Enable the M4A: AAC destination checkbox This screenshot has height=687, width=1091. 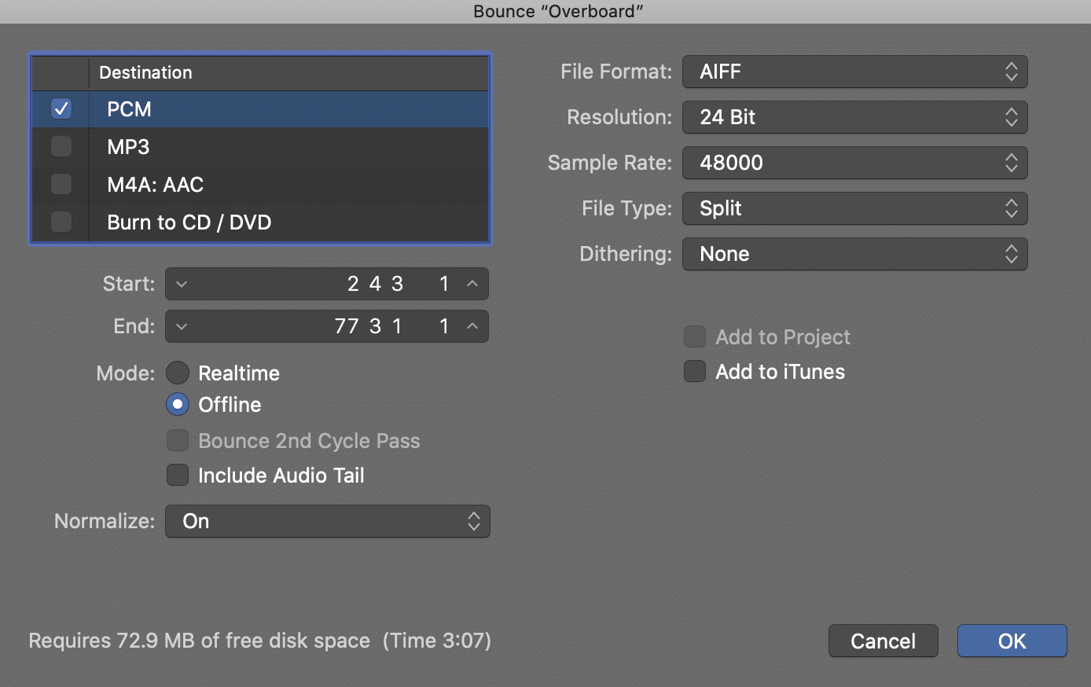tap(61, 184)
